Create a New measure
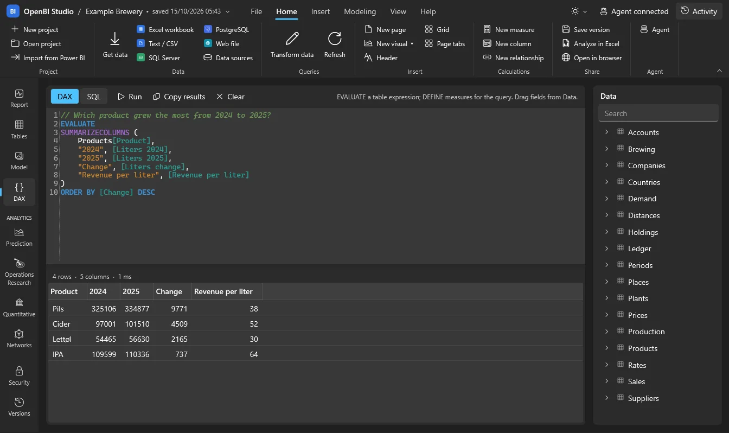Viewport: 729px width, 433px height. (x=509, y=30)
